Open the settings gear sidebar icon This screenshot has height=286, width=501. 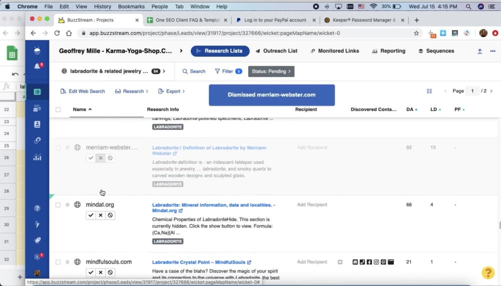[37, 256]
